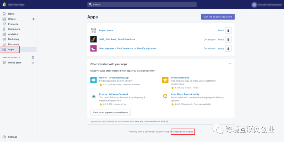Click the Apps grid icon
The width and height of the screenshot is (284, 142).
4,49
